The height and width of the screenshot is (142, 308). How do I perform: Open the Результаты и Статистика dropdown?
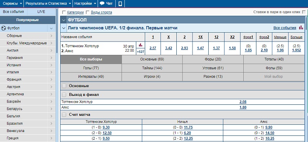coord(48,3)
